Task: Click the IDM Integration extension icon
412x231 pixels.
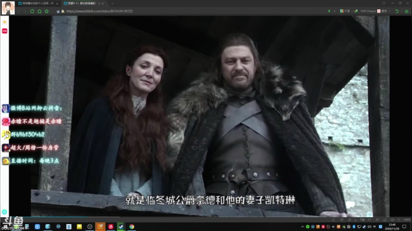Action: [x=356, y=11]
